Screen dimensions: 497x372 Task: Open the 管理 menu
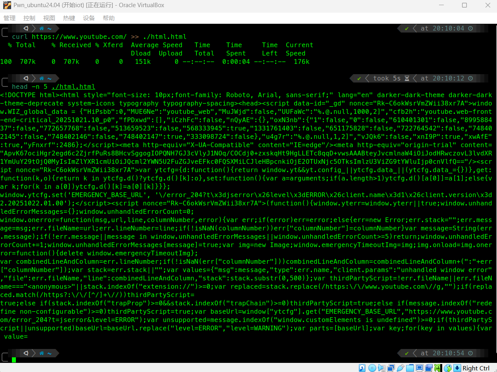point(10,18)
